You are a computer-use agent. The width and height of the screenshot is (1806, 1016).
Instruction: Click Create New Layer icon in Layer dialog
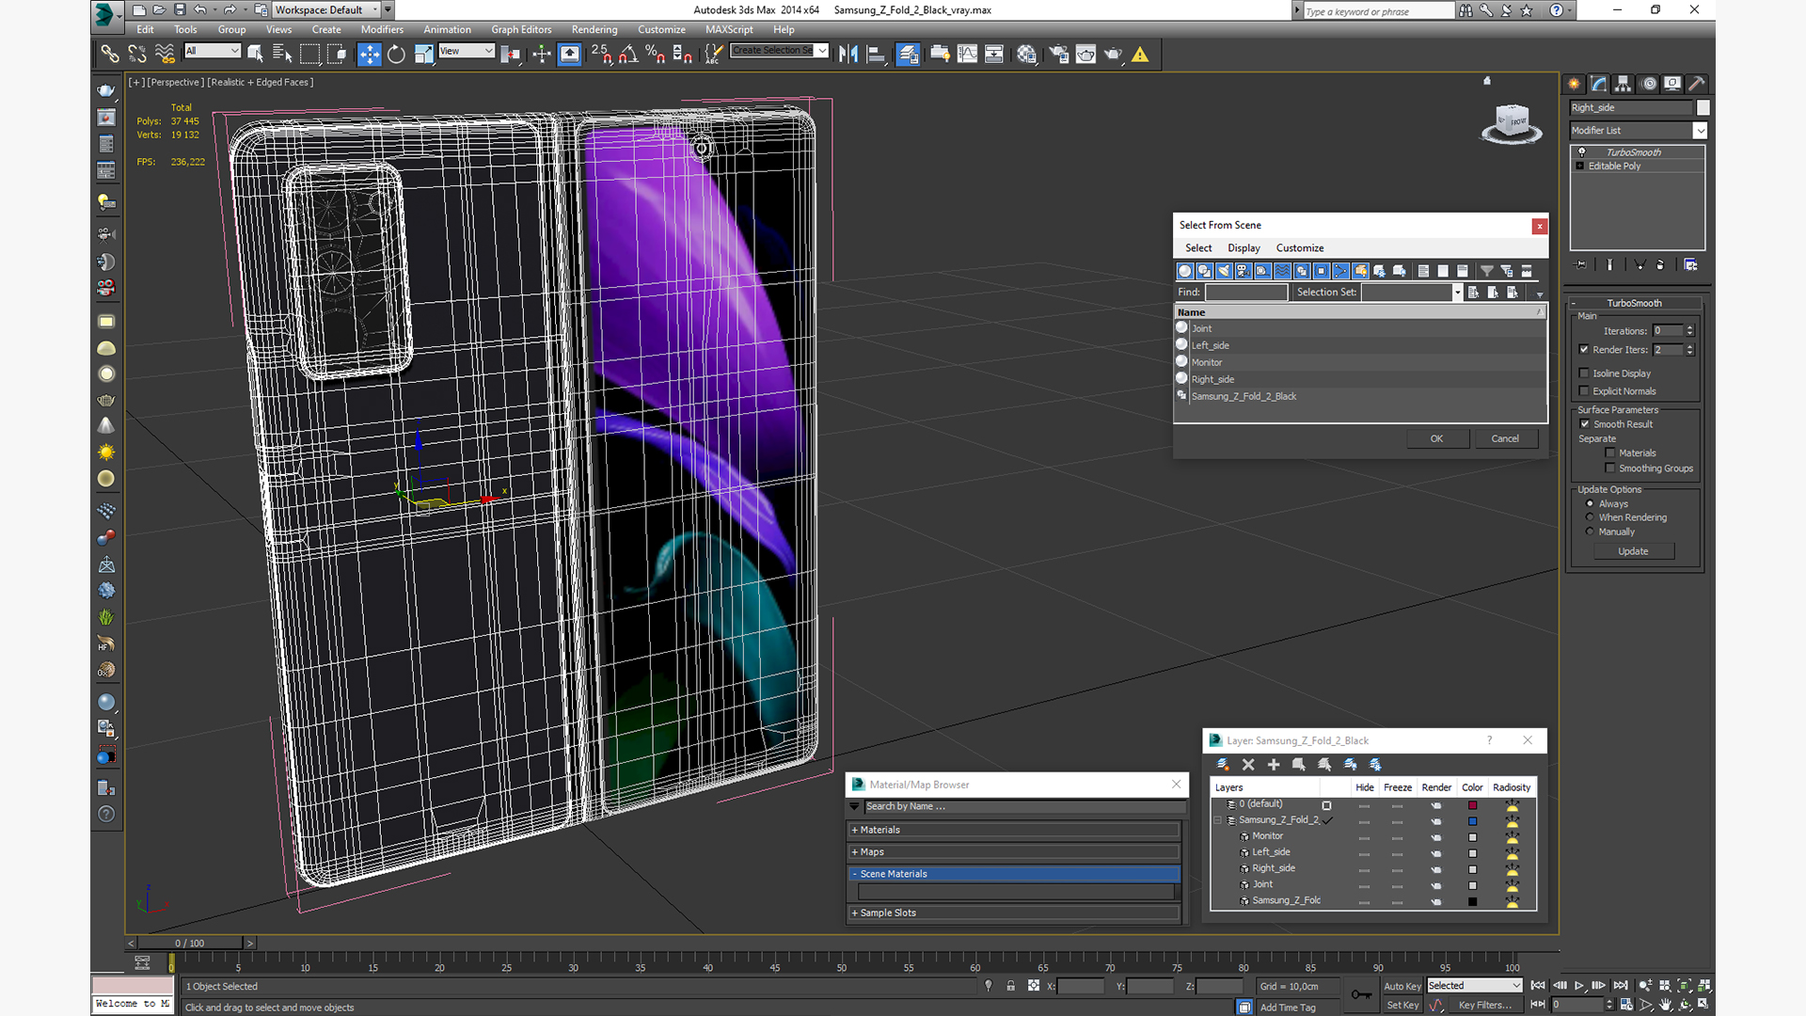1223,765
